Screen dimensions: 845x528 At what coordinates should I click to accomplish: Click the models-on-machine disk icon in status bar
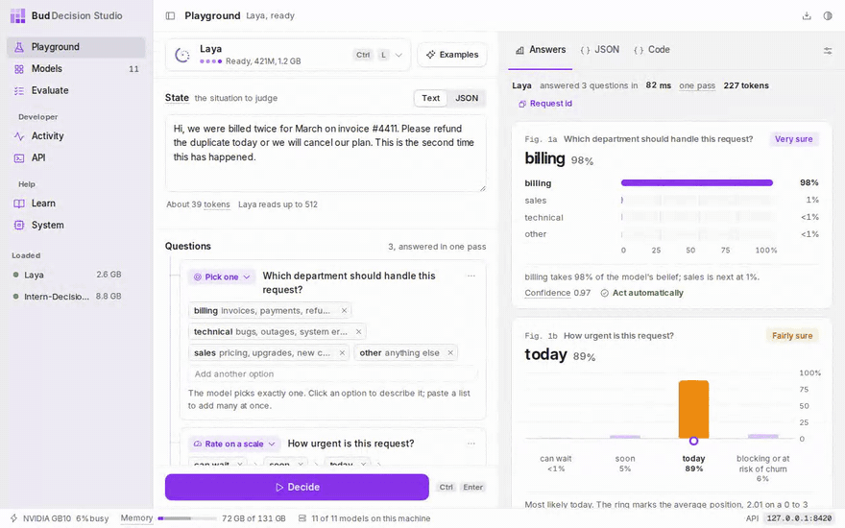[302, 518]
